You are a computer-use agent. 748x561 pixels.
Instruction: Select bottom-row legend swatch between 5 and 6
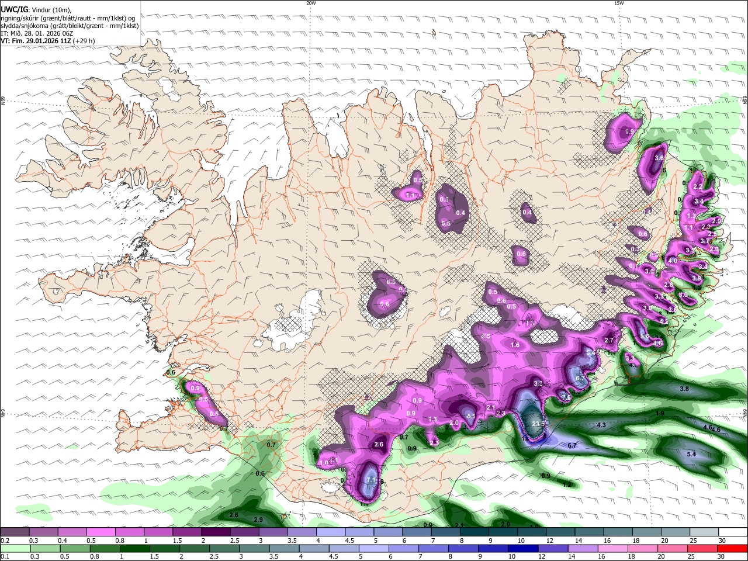pyautogui.click(x=375, y=549)
